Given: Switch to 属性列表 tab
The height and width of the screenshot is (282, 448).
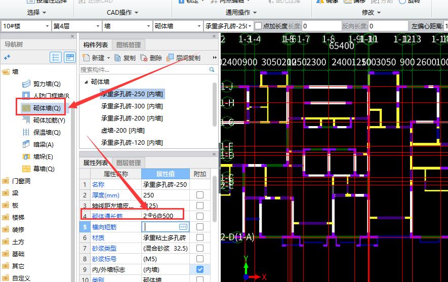Looking at the screenshot, I should click(96, 163).
